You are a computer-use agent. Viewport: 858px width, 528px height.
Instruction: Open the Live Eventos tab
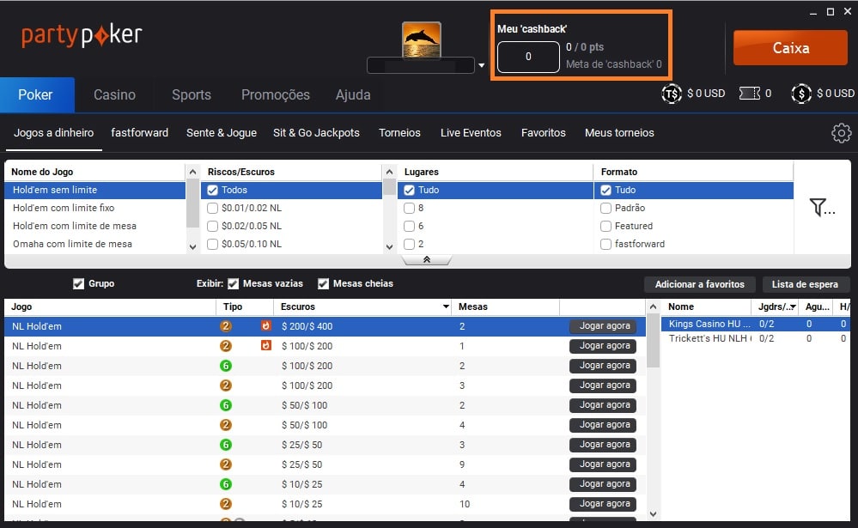coord(471,133)
